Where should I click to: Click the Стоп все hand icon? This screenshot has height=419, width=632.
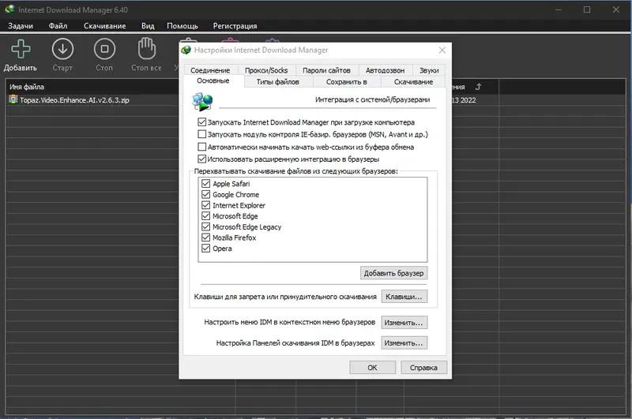click(146, 49)
